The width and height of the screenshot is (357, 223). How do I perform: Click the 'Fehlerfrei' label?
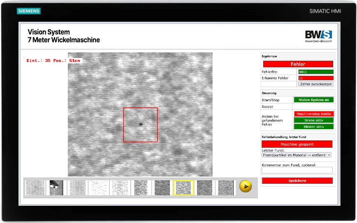(269, 72)
